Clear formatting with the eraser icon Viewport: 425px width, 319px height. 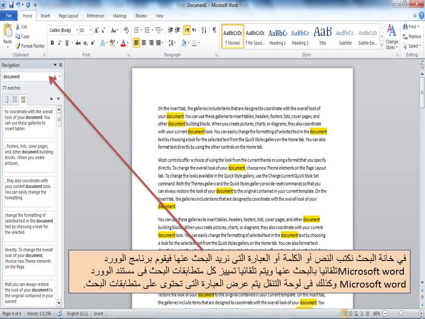(126, 30)
